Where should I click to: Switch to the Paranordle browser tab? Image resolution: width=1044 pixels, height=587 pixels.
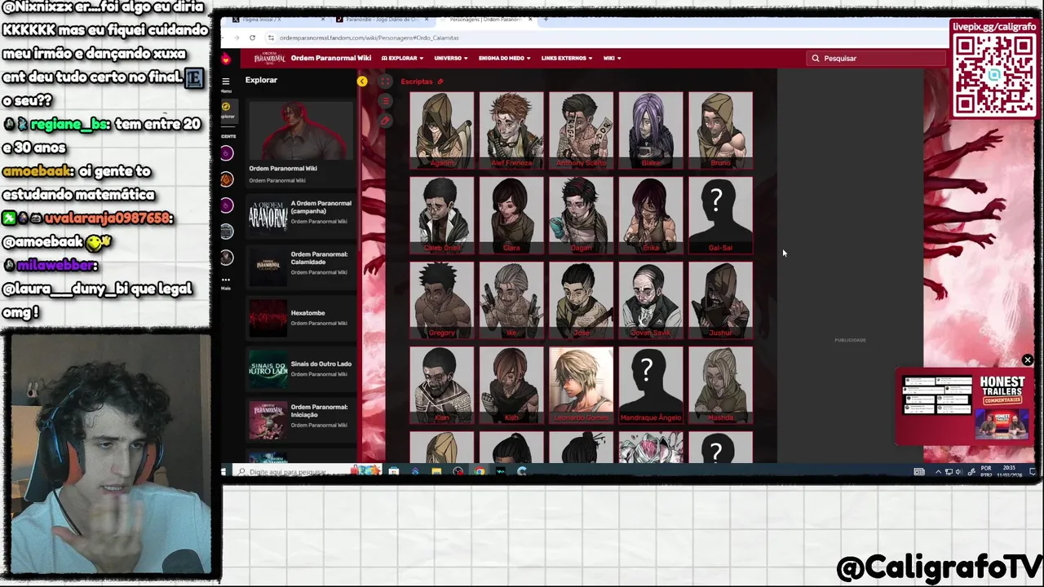tap(382, 19)
